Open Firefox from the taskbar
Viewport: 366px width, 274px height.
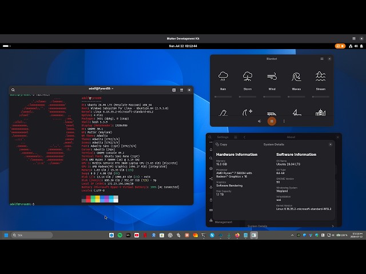[x=237, y=235]
